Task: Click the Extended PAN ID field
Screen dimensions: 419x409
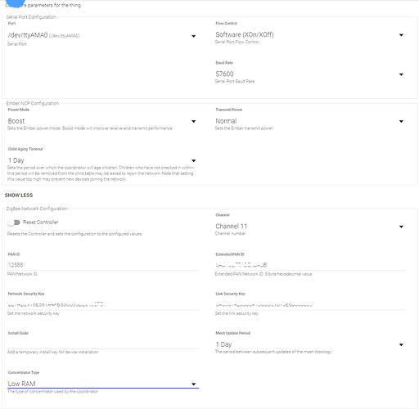Action: pyautogui.click(x=311, y=265)
